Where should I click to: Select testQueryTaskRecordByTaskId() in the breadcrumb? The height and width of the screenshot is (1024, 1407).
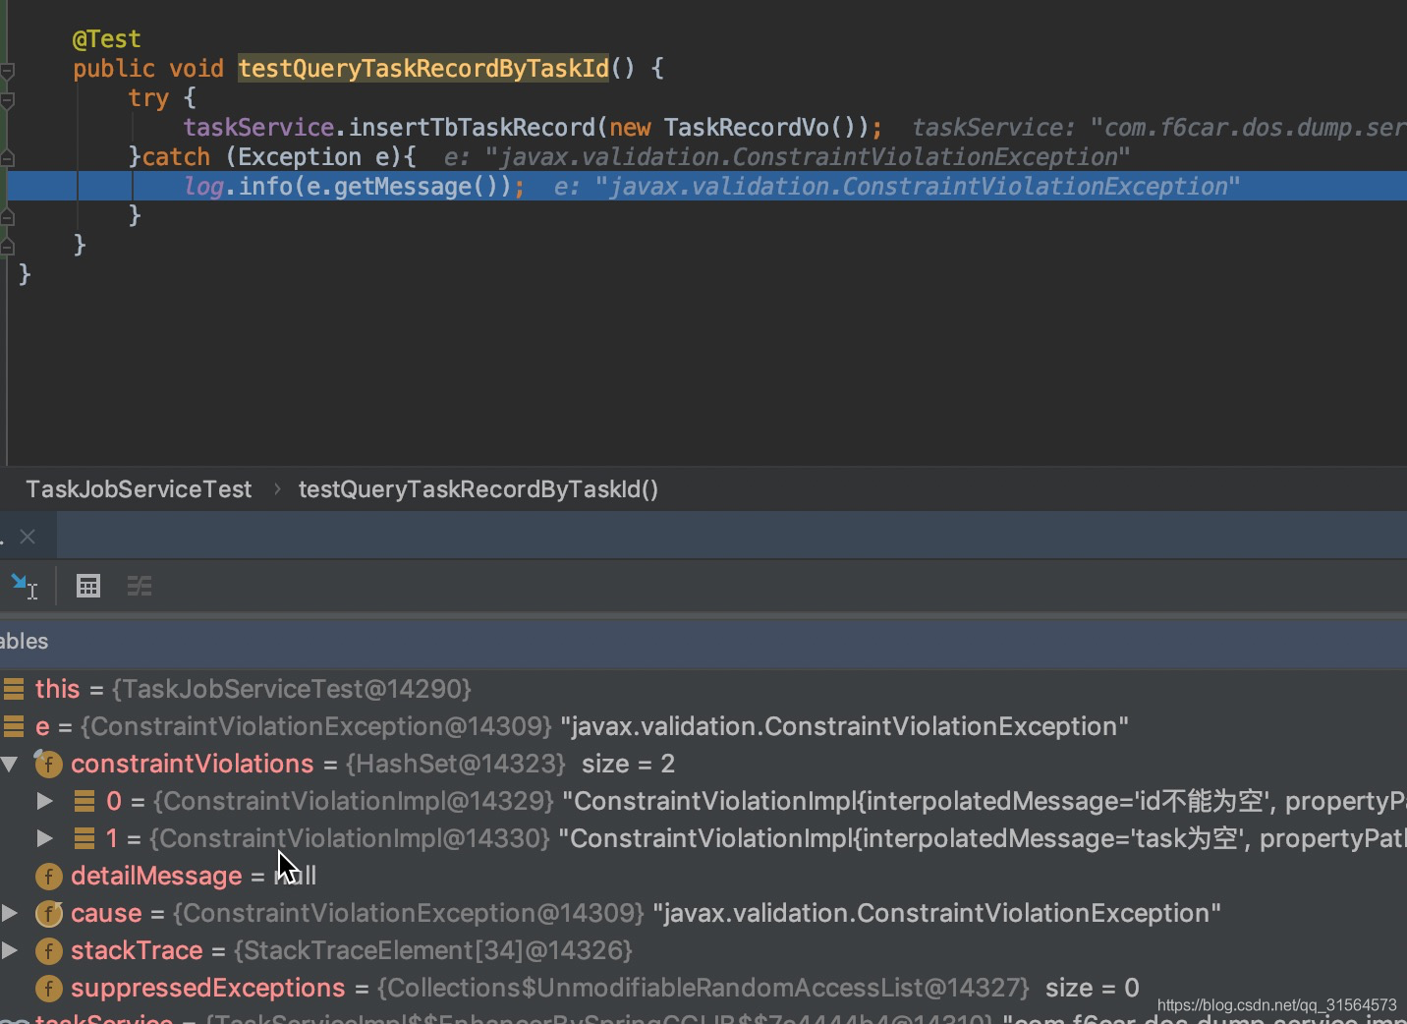[x=478, y=489]
